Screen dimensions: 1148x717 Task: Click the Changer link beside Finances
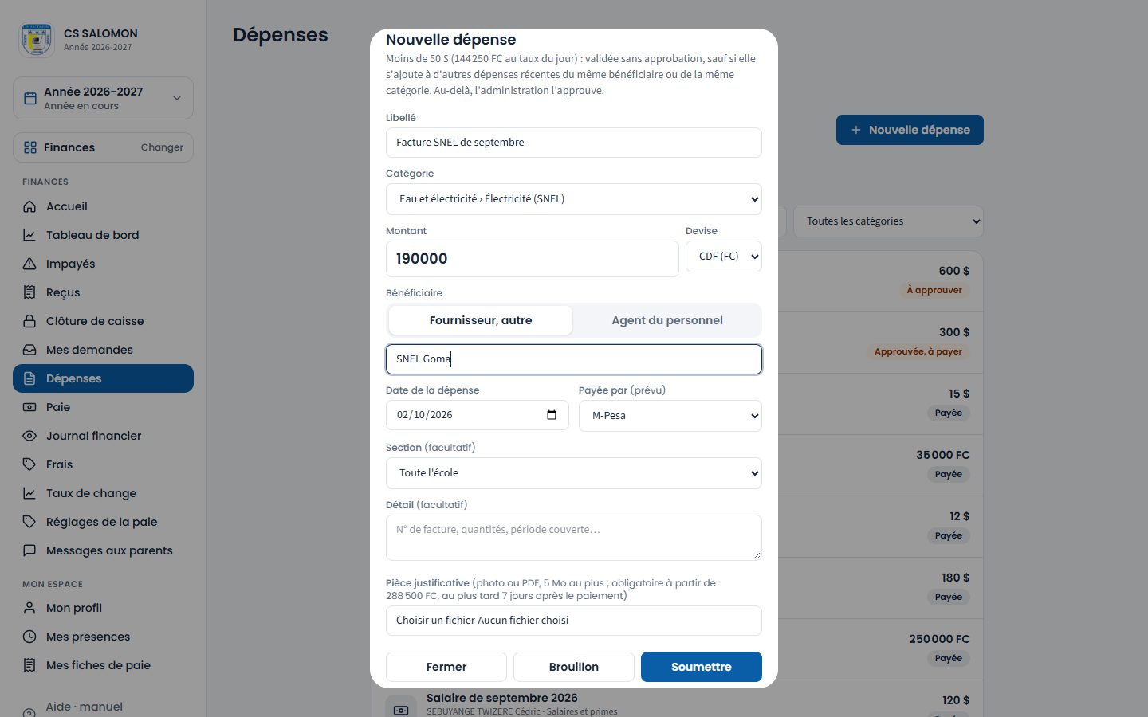(162, 147)
